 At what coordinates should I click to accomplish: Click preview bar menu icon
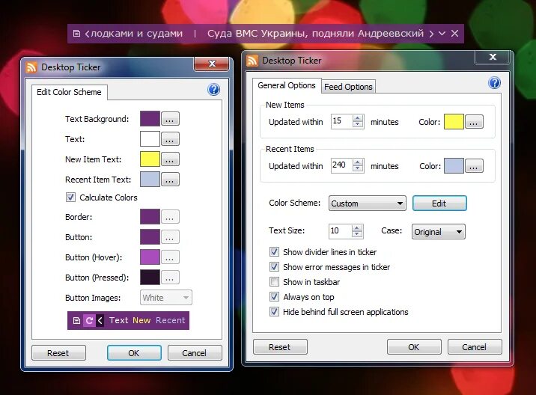coord(76,320)
